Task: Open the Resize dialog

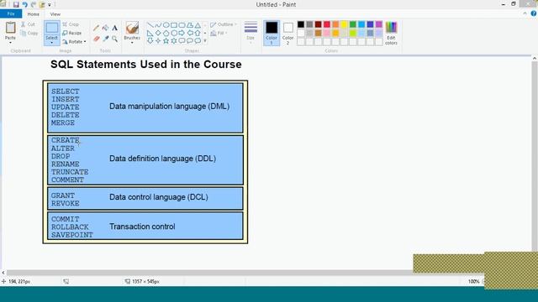Action: pos(72,33)
